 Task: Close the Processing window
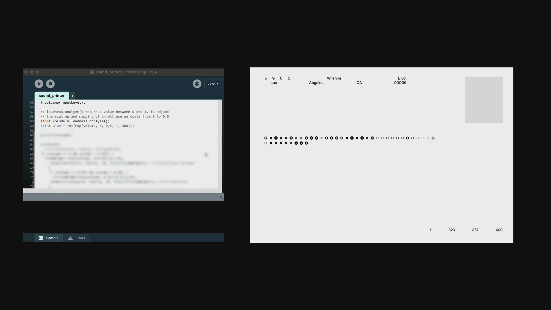tap(26, 72)
